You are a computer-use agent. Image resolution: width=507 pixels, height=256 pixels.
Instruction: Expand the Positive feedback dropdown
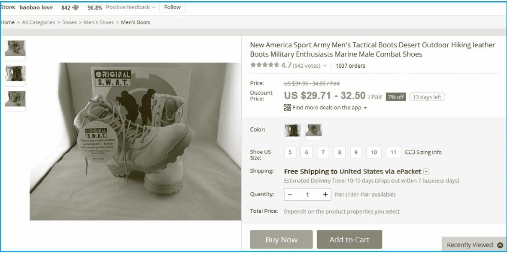click(x=154, y=7)
